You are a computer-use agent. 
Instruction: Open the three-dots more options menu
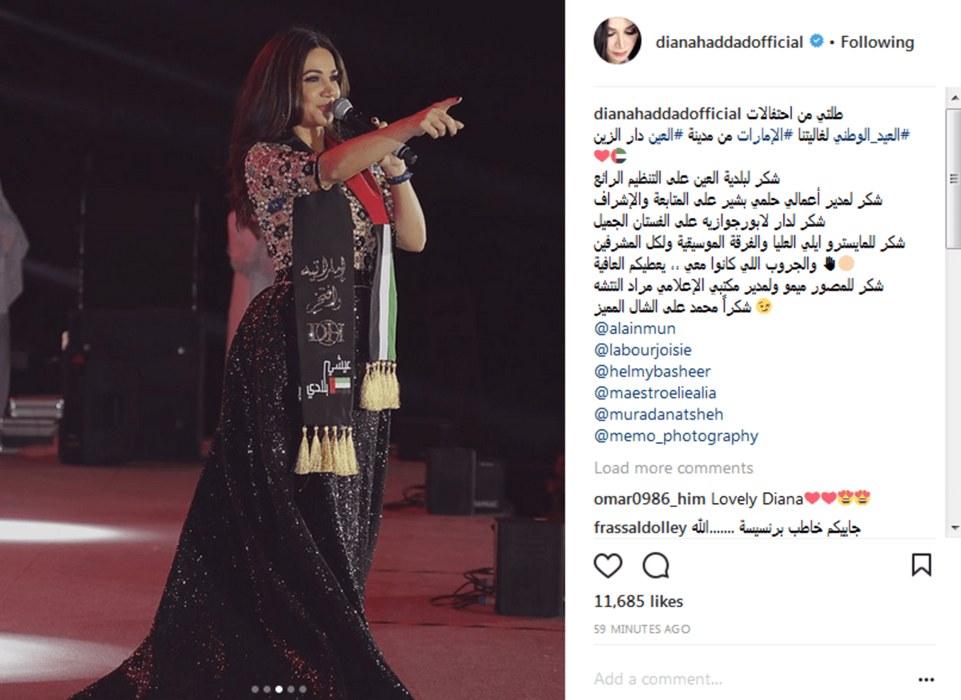click(x=927, y=679)
